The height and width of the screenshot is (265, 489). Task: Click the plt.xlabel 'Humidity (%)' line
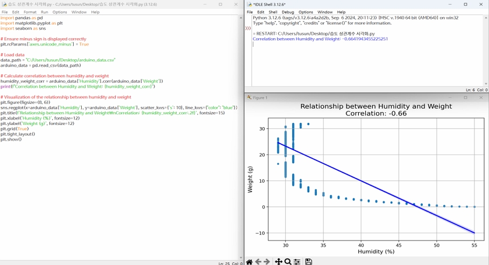coord(40,118)
